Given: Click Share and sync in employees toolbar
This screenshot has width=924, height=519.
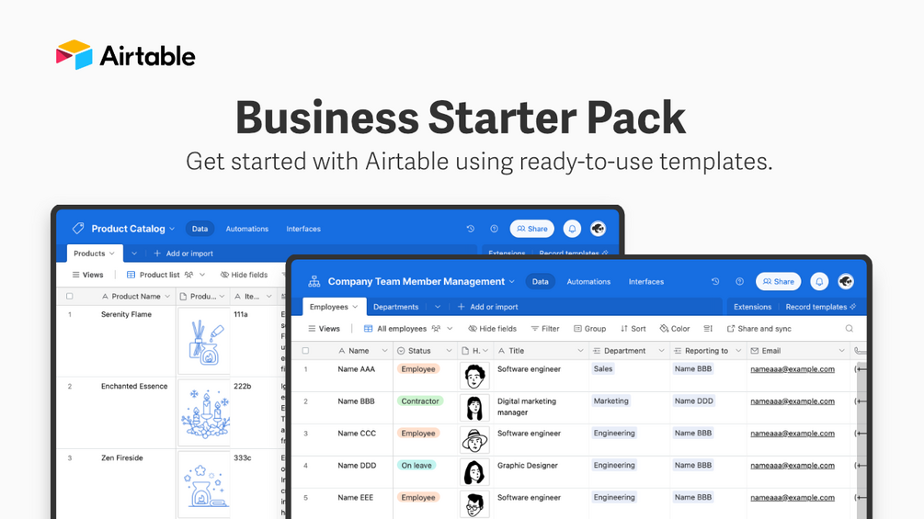Looking at the screenshot, I should click(759, 328).
